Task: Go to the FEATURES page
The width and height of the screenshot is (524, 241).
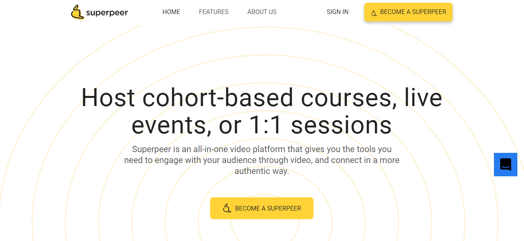Action: pyautogui.click(x=214, y=12)
